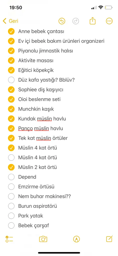Tap the battery indicator in status bar
This screenshot has width=118, height=256.
pyautogui.click(x=109, y=7)
